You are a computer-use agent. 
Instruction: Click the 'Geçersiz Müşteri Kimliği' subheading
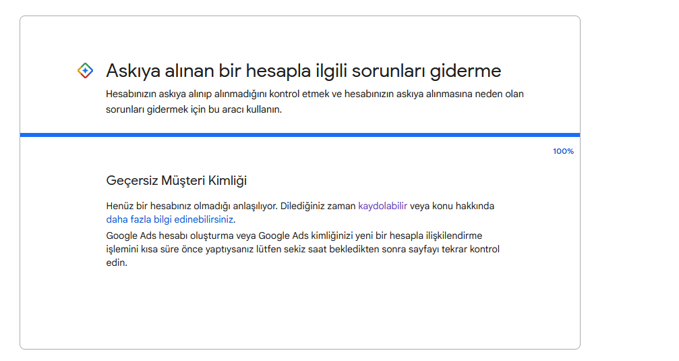[x=176, y=180]
